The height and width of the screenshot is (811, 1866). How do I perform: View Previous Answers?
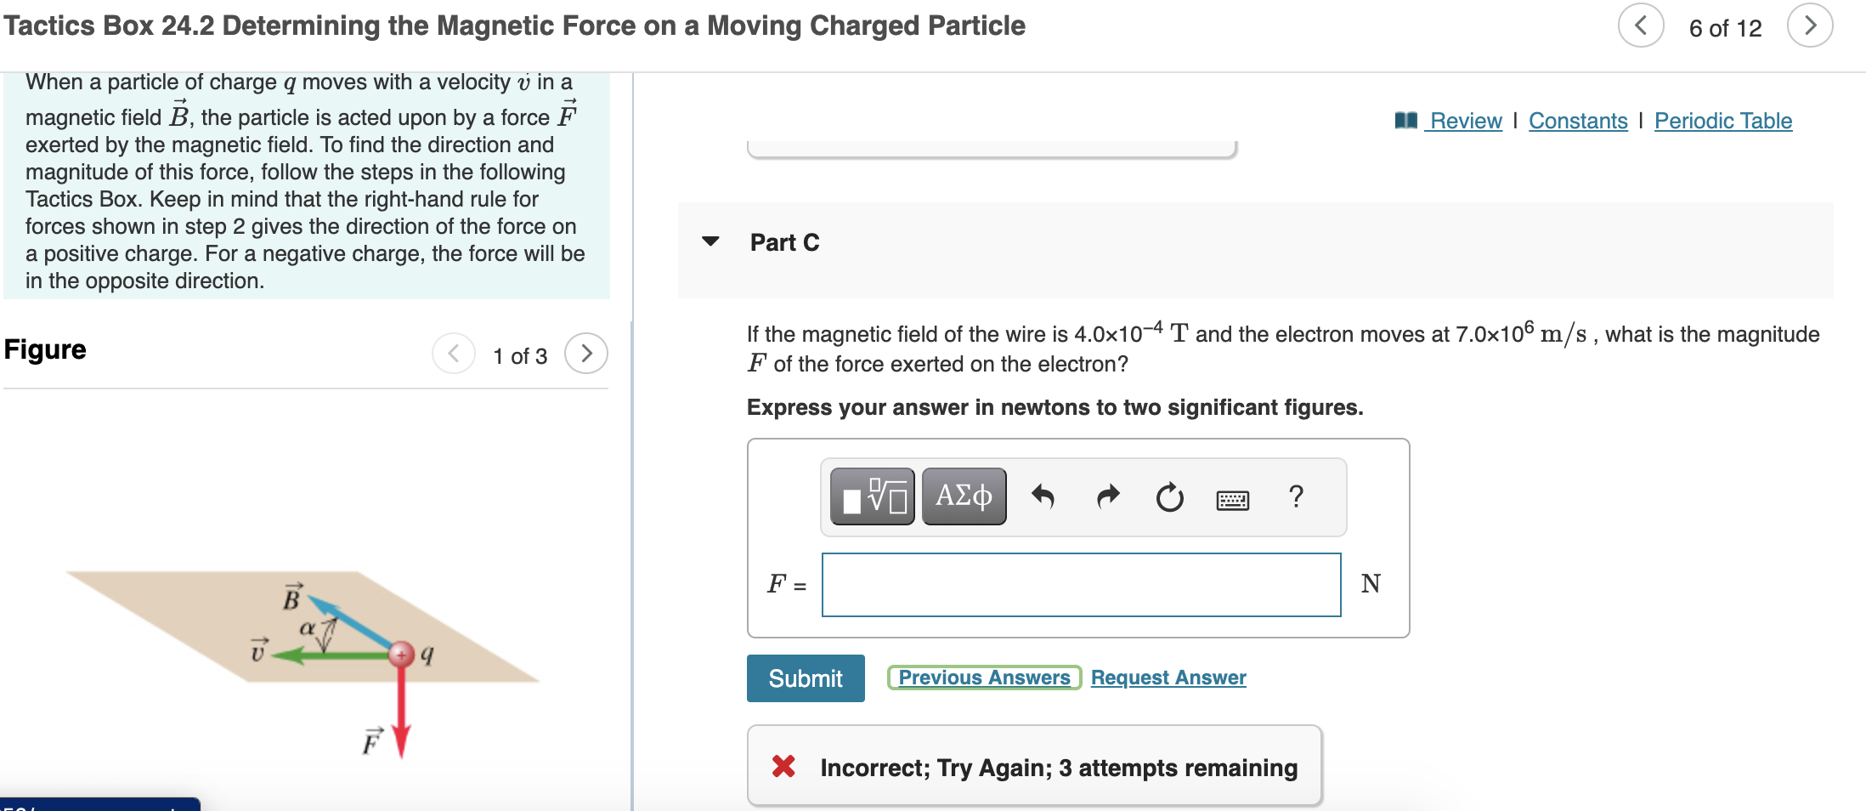pyautogui.click(x=983, y=677)
